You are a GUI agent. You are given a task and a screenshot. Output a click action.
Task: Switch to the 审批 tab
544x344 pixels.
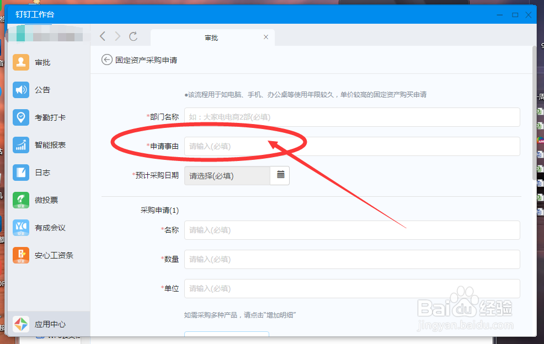pyautogui.click(x=212, y=37)
